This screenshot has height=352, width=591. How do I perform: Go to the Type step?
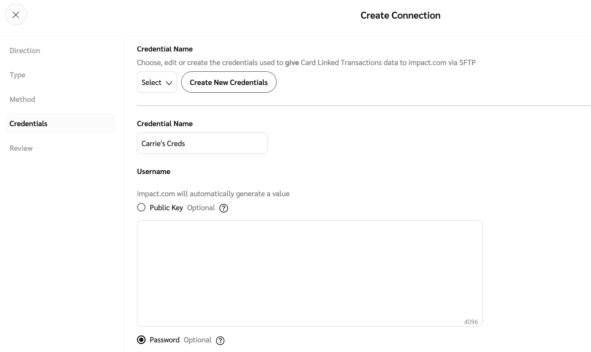tap(17, 75)
